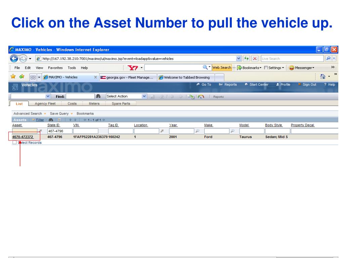Open the Help menu in Internet Explorer

(x=84, y=68)
